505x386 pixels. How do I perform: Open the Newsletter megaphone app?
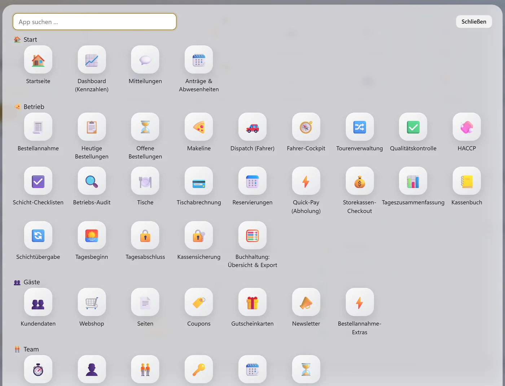(x=306, y=302)
